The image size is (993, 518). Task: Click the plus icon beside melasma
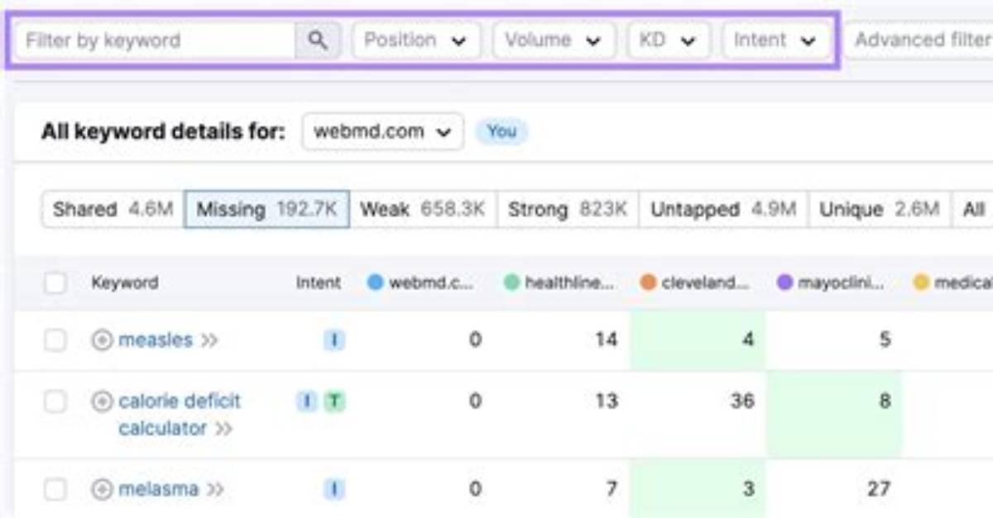tap(102, 490)
